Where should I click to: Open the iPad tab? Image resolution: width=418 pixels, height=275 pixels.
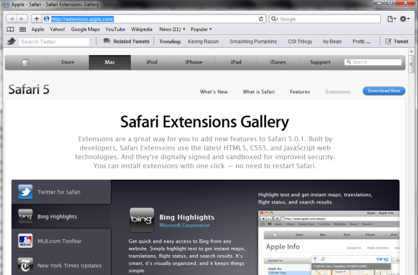tap(236, 62)
